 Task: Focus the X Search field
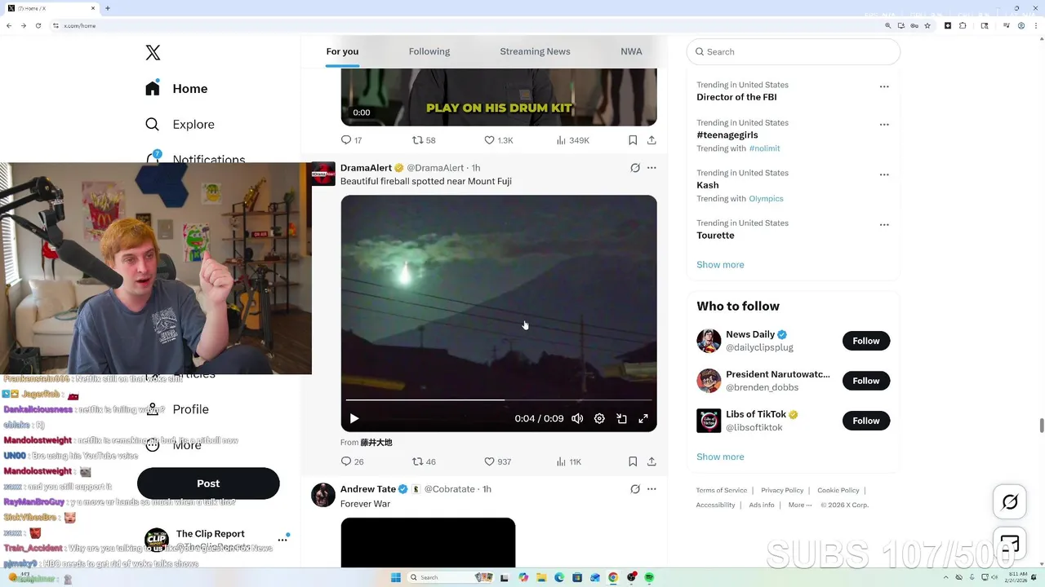pyautogui.click(x=794, y=51)
